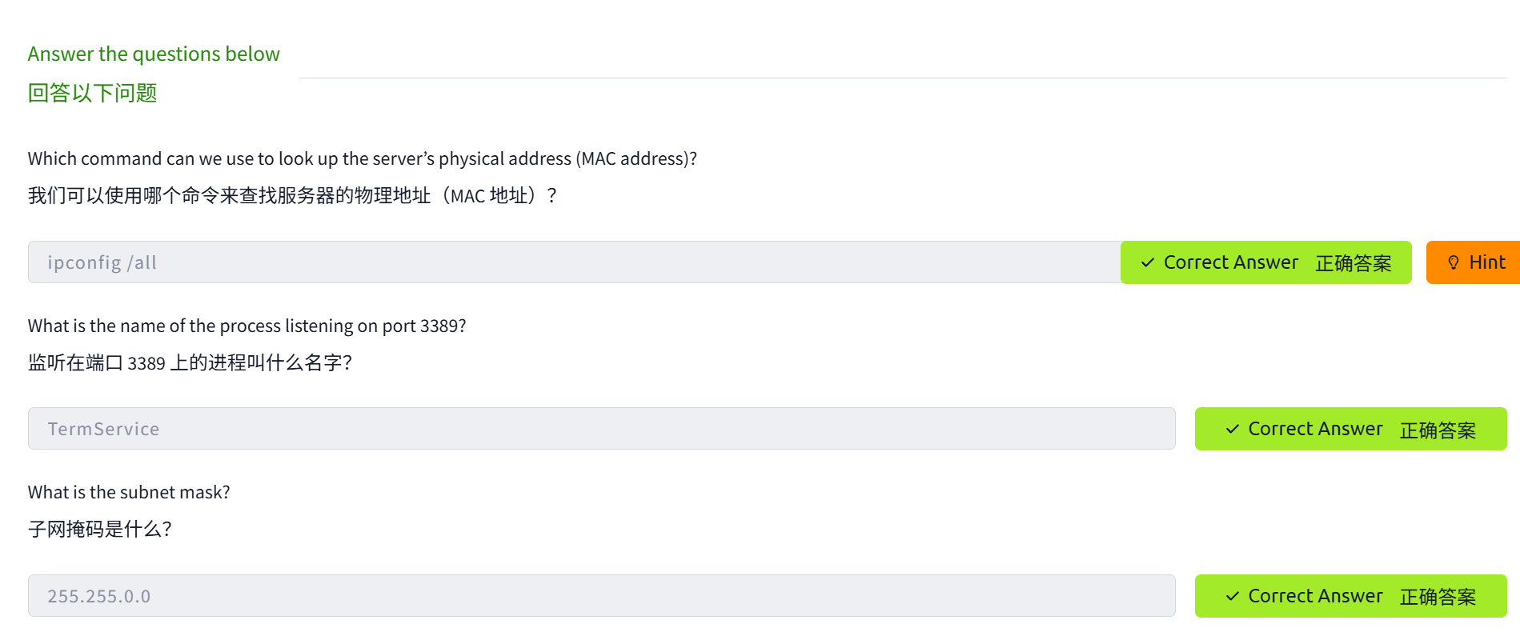Viewport: 1520px width, 632px height.
Task: Click the 'Answer the questions below' heading
Action: [154, 54]
